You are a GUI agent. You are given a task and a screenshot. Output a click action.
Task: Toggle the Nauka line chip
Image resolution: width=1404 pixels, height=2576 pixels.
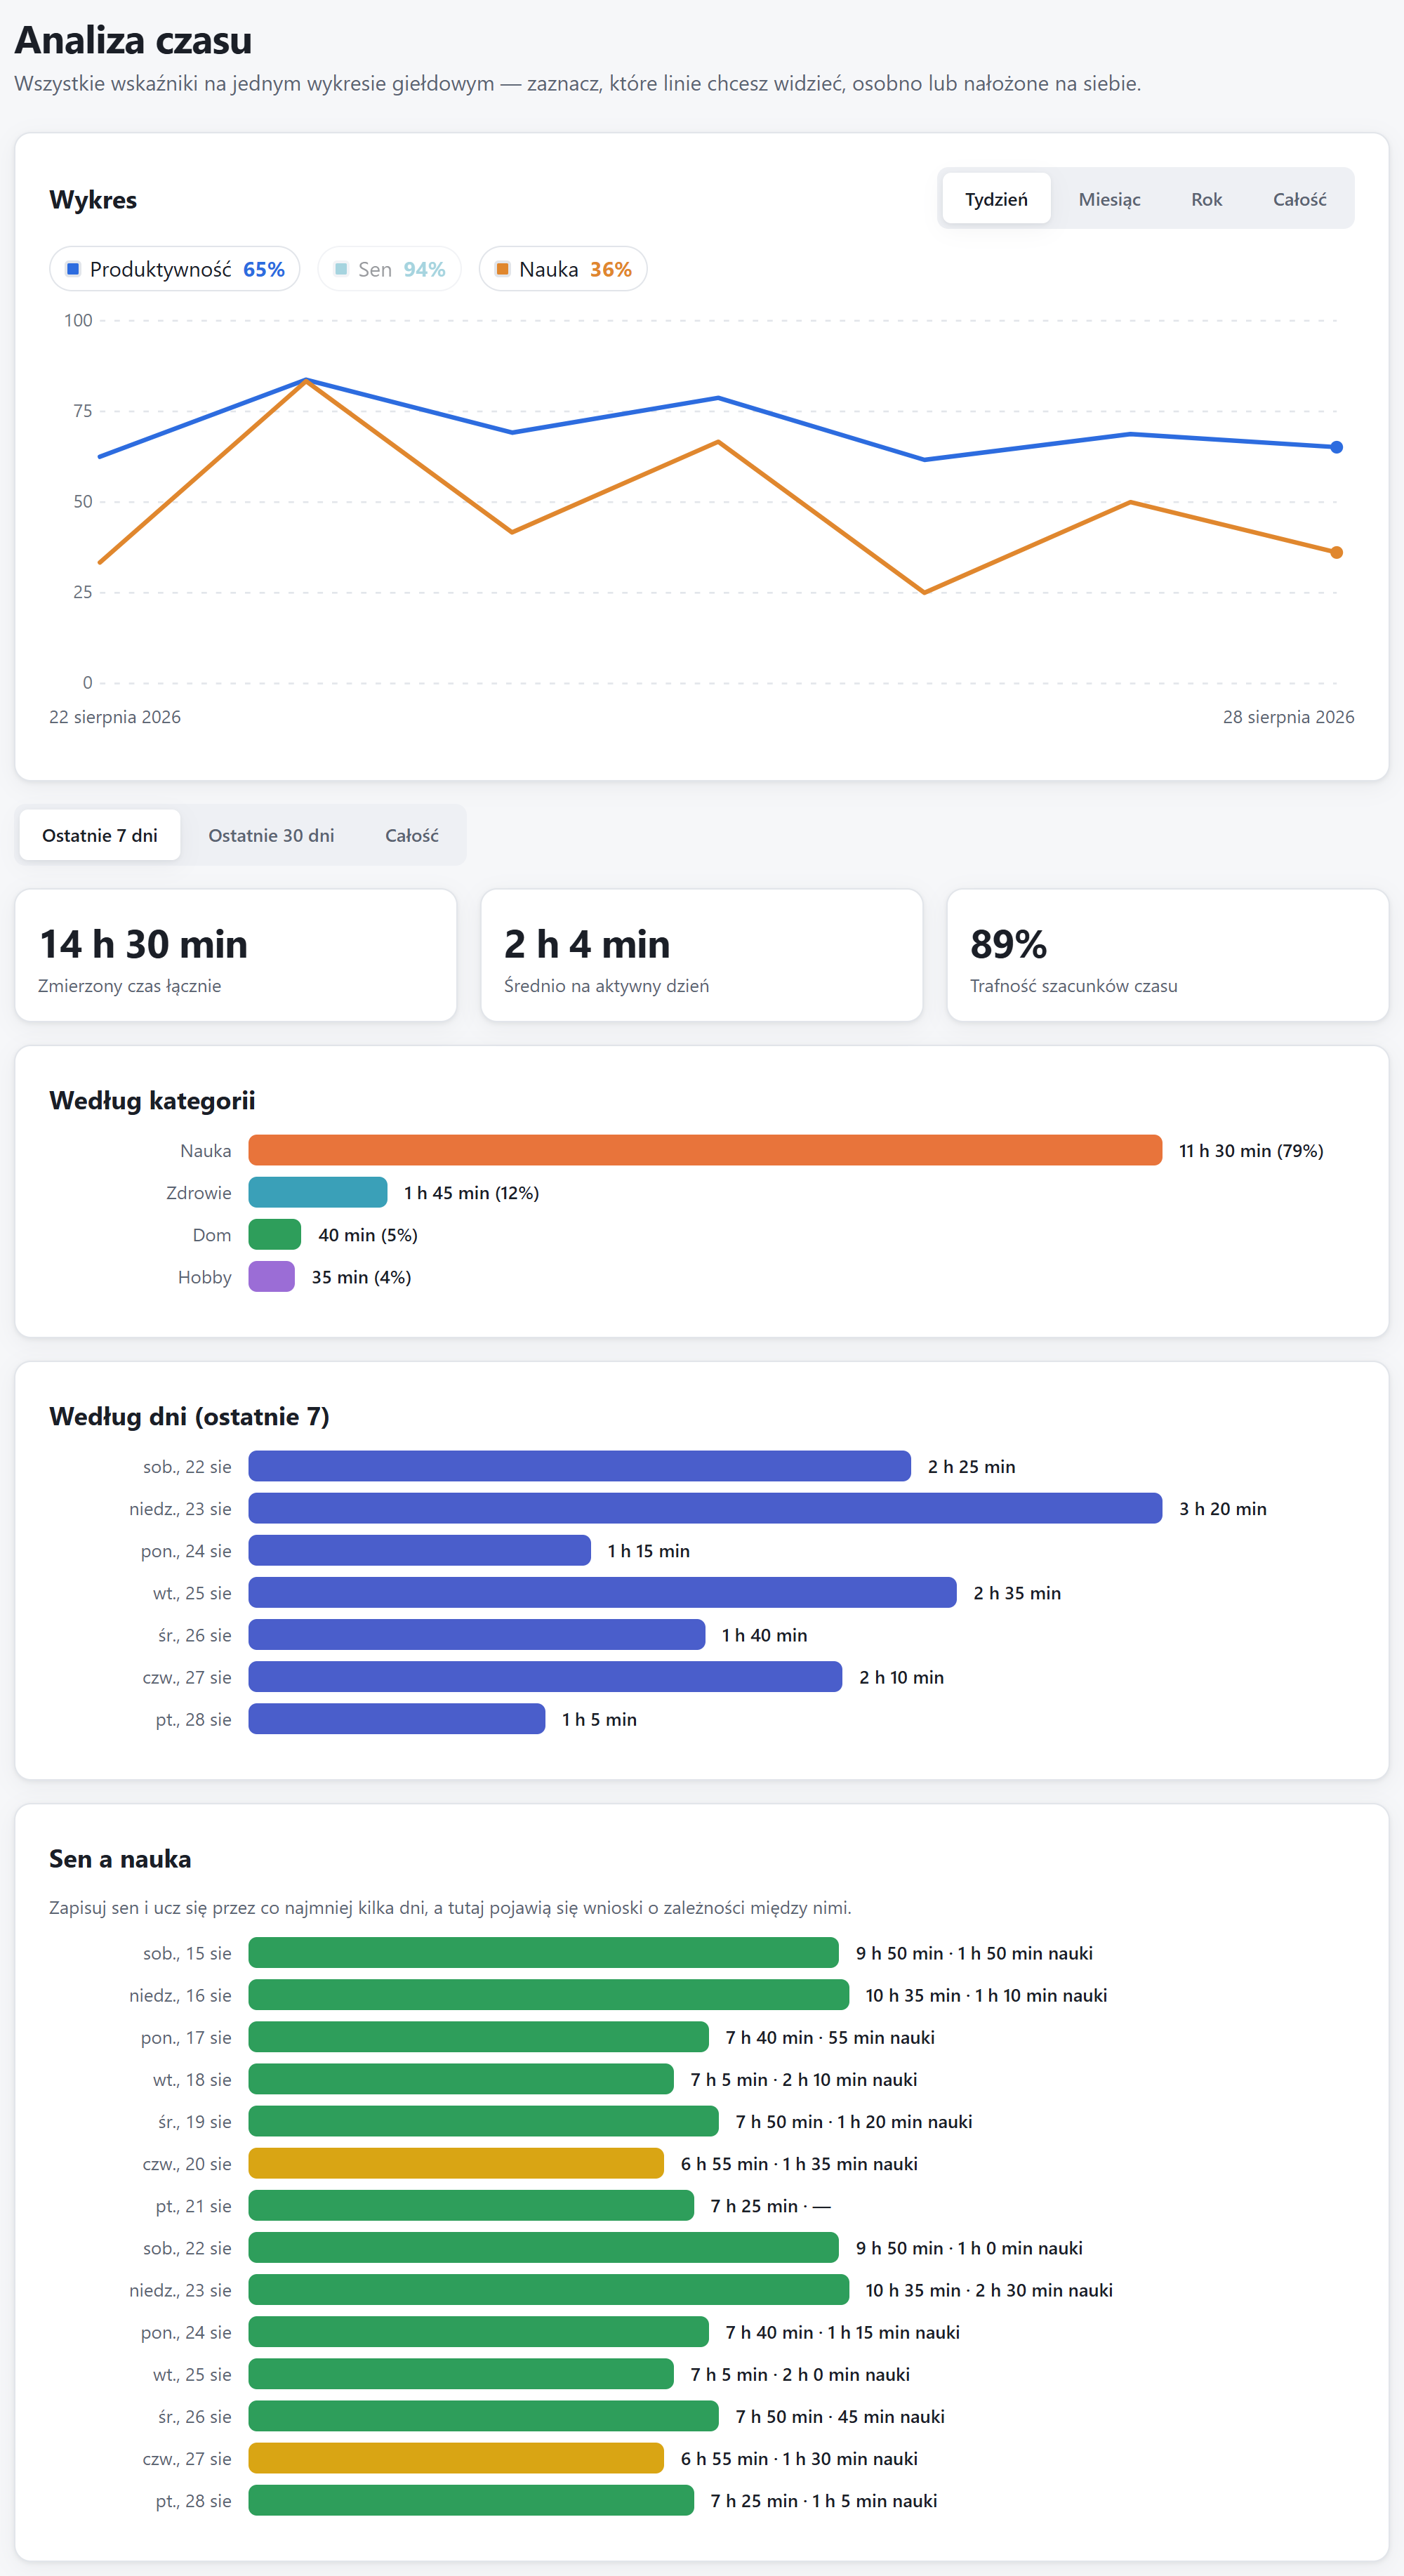pyautogui.click(x=563, y=269)
